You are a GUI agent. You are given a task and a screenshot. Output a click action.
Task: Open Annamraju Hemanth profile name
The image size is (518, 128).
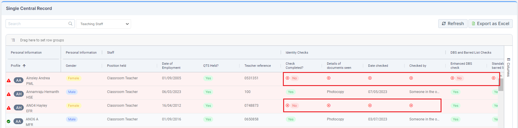point(43,92)
